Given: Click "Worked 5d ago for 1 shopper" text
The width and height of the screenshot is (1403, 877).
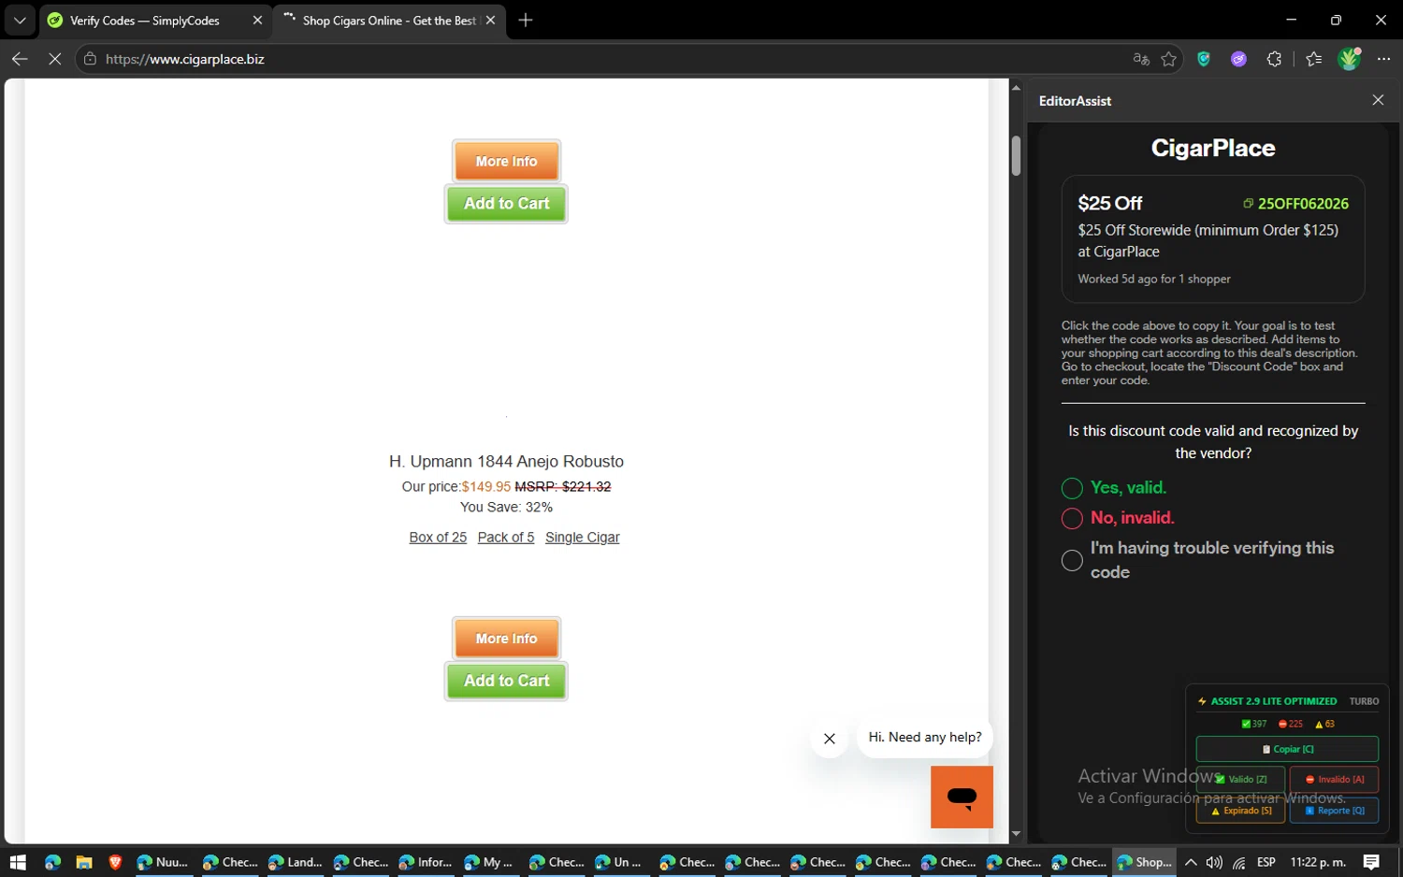Looking at the screenshot, I should click(x=1153, y=279).
